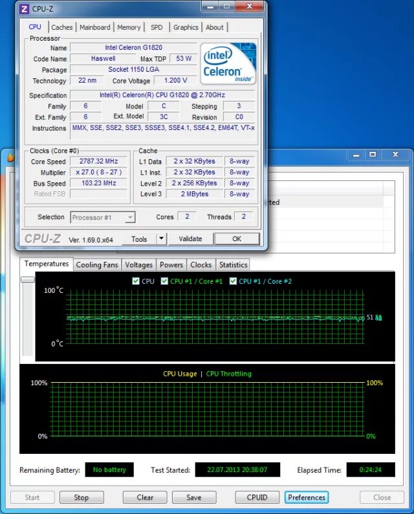This screenshot has height=514, width=414.
Task: Open the About tab in CPU-Z
Action: pyautogui.click(x=215, y=27)
